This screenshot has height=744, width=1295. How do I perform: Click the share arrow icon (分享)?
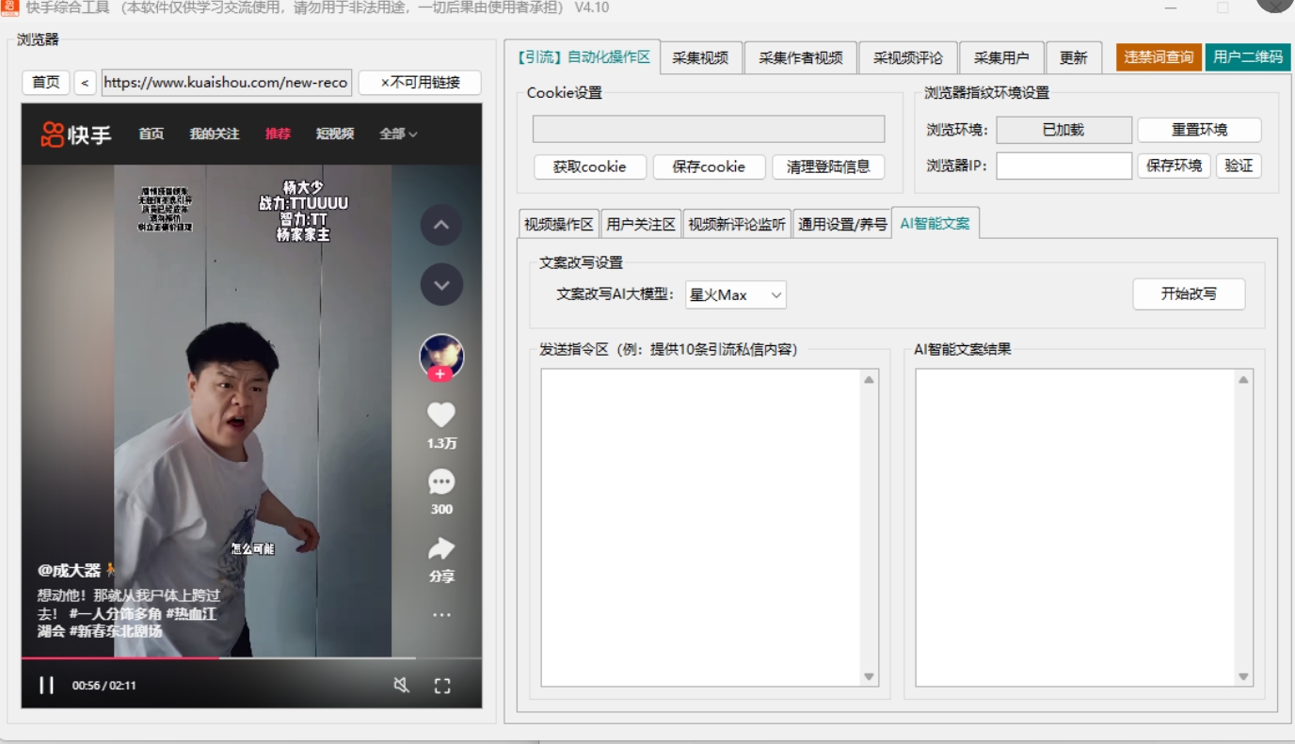click(440, 549)
